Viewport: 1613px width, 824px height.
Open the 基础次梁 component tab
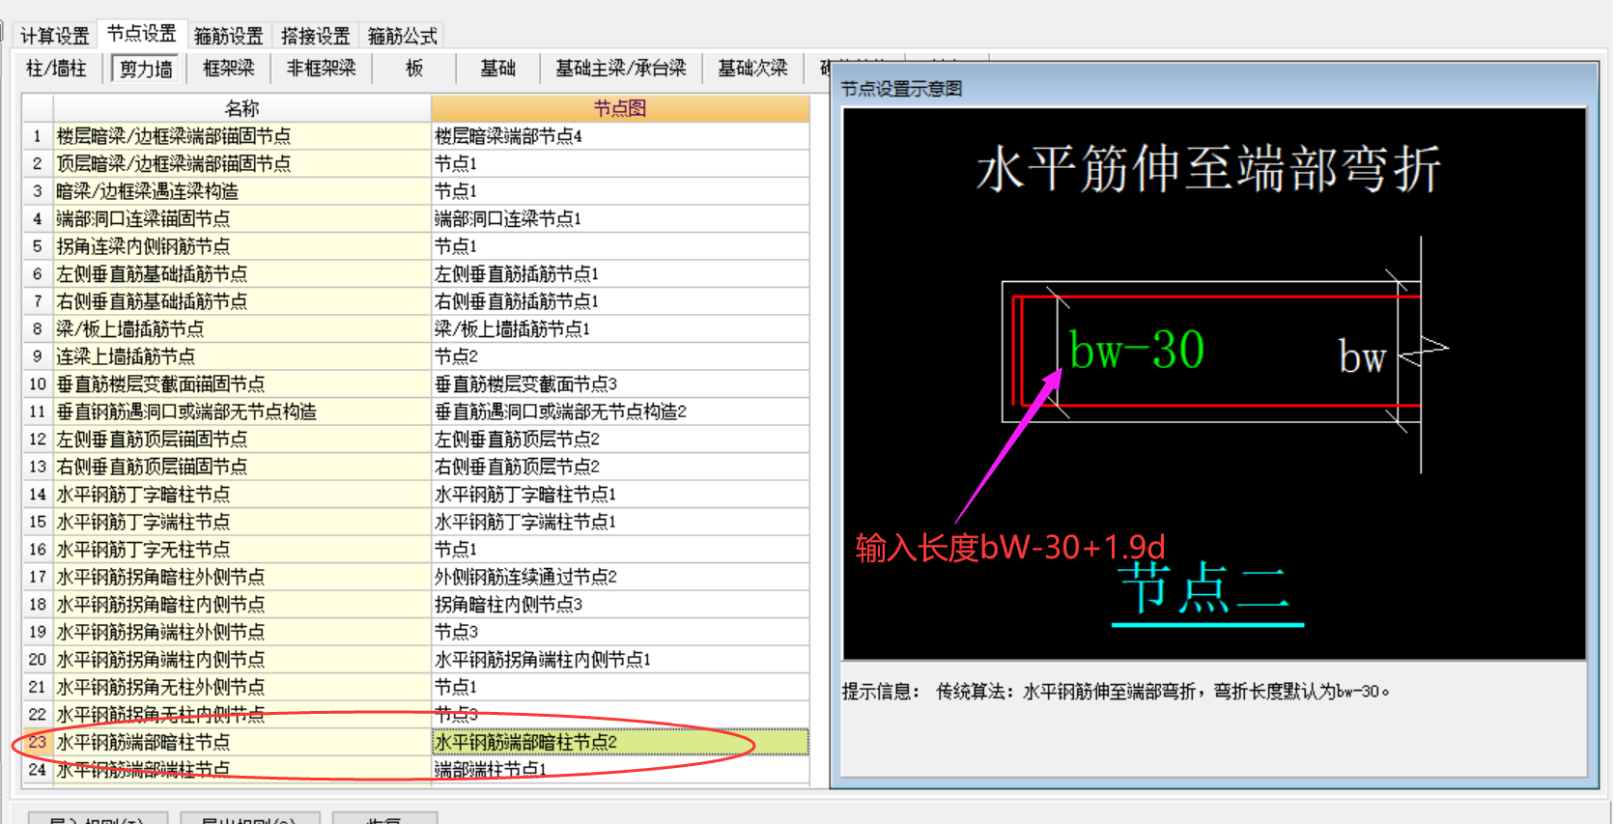752,69
